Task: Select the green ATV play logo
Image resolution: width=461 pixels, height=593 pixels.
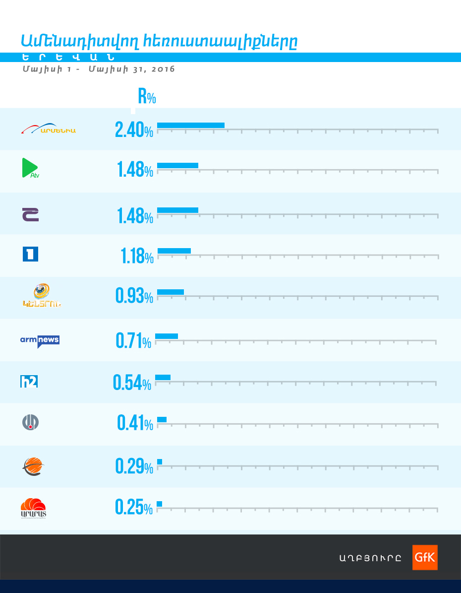Action: [x=30, y=168]
